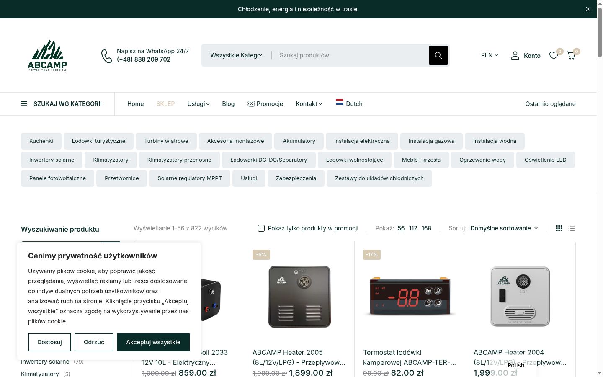Click inside the Szukaj produktów search field
The width and height of the screenshot is (603, 377).
point(350,55)
